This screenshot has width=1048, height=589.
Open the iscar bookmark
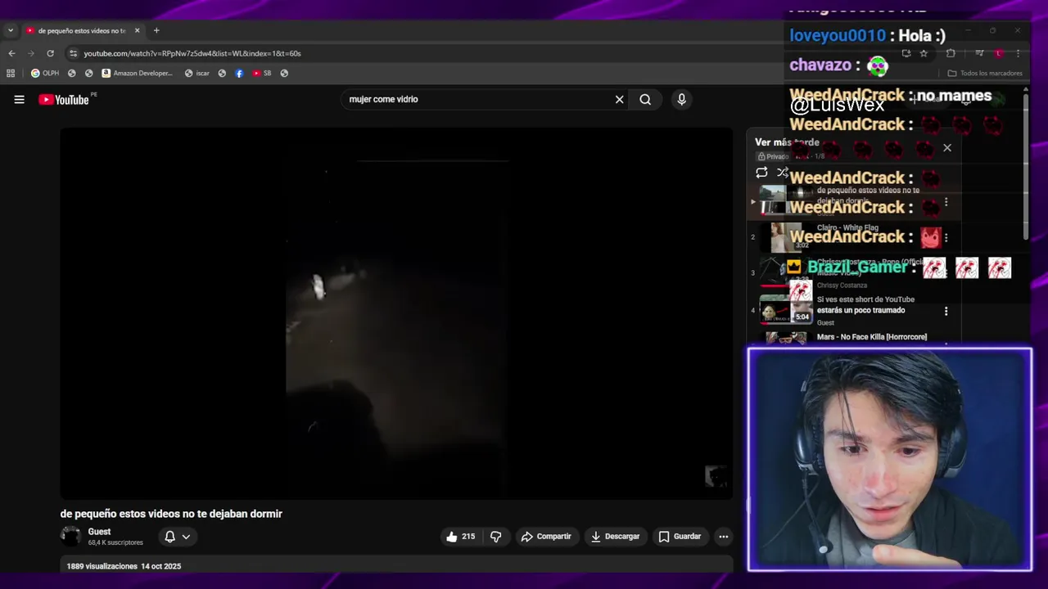click(197, 73)
